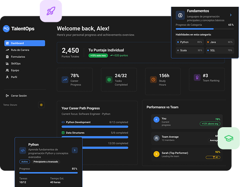240x187 pixels.
Task: Expand the Python card arrow
Action: tap(74, 150)
